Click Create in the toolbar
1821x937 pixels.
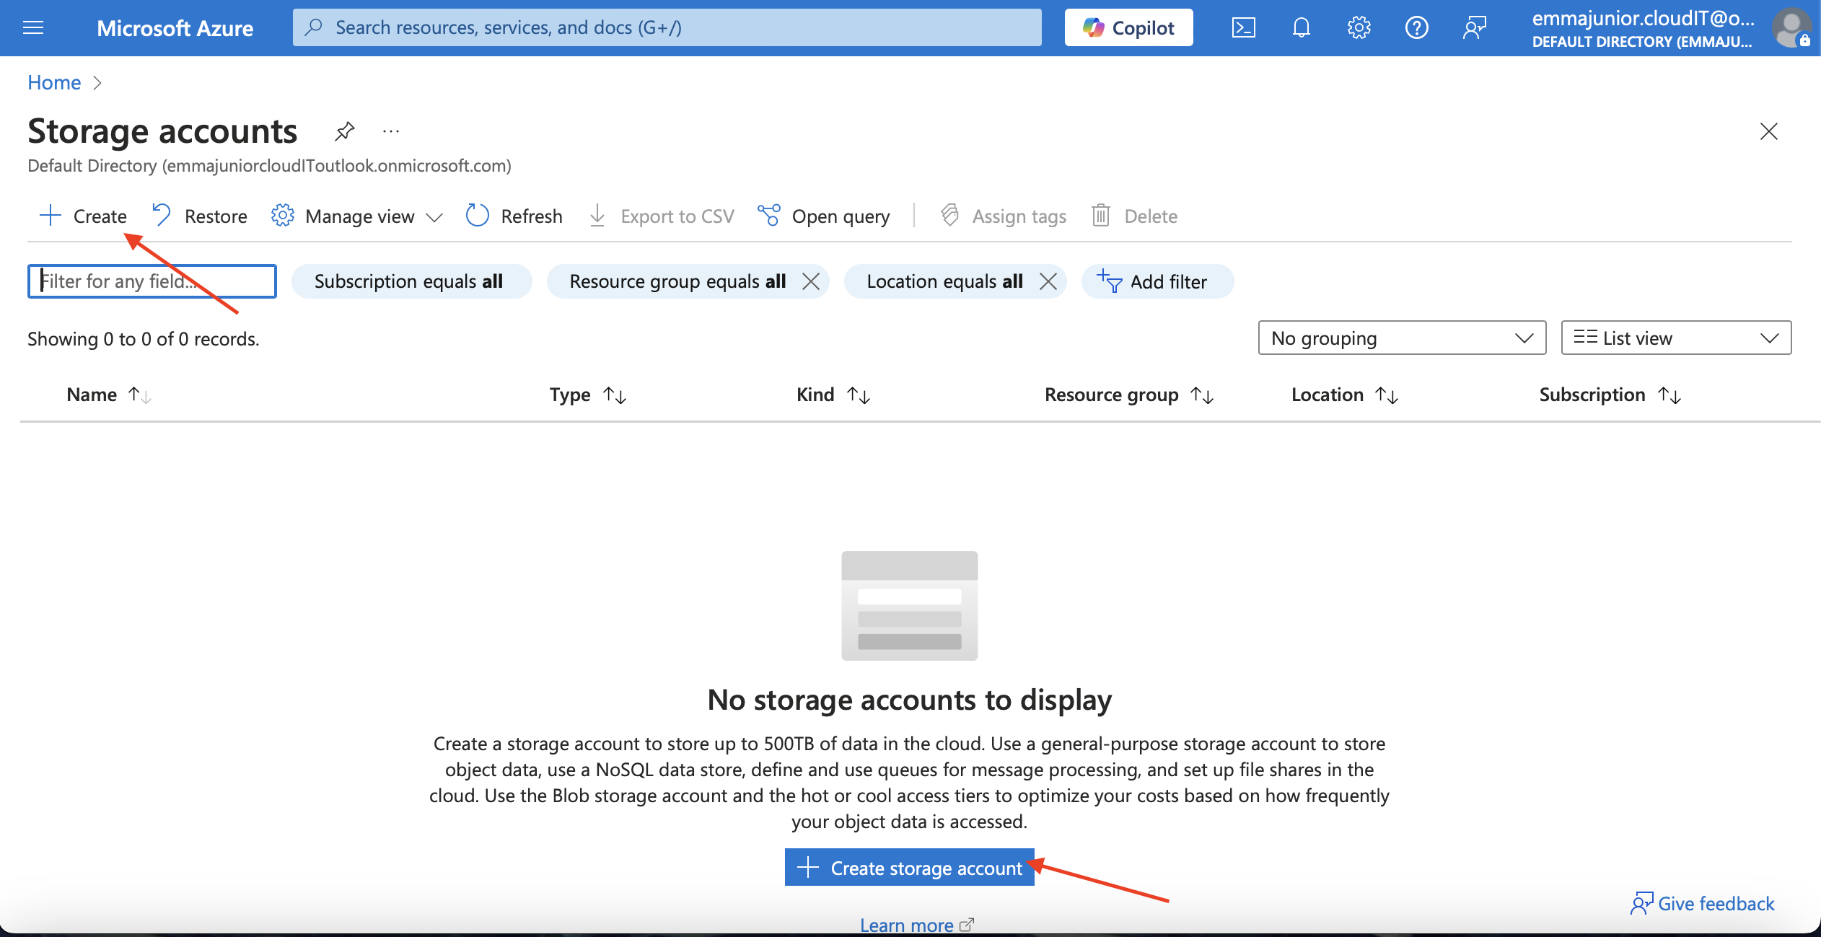83,216
